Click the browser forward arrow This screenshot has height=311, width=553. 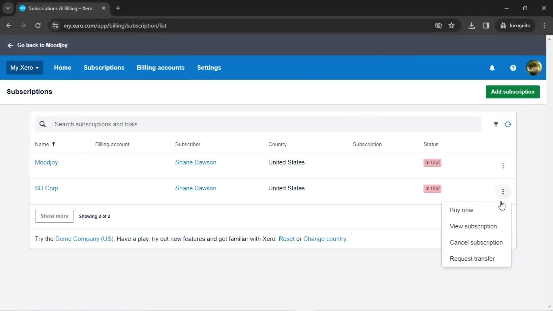(23, 26)
